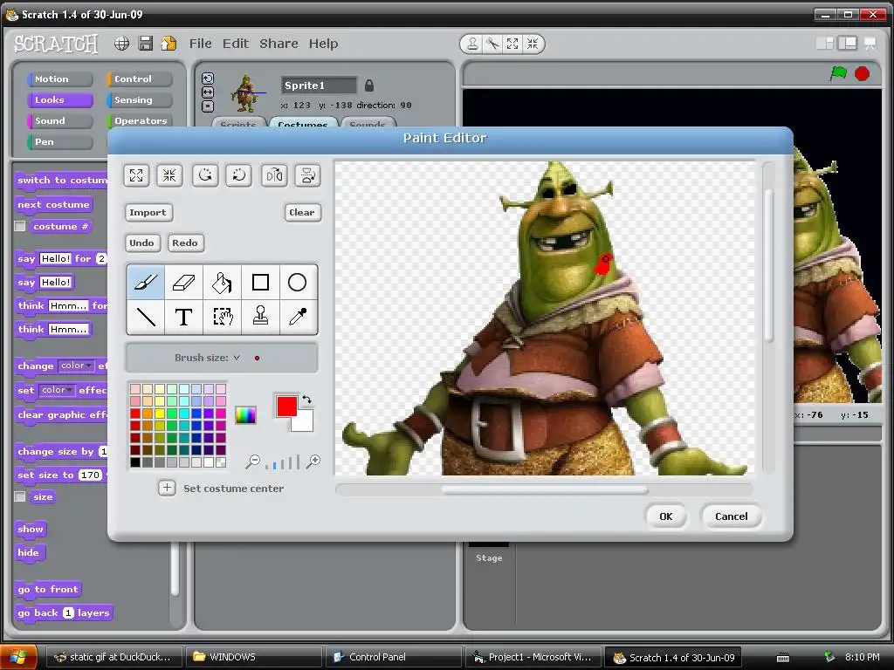Open the Brush size dropdown
The image size is (894, 670).
(237, 358)
